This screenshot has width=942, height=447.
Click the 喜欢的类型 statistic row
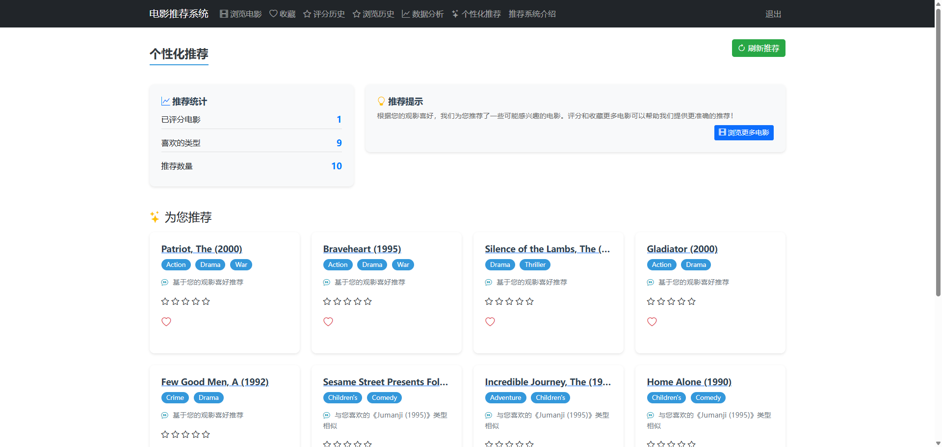point(252,143)
